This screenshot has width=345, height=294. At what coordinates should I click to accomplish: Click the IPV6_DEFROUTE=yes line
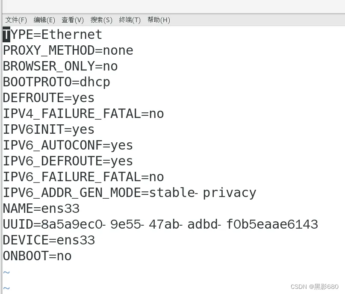click(x=68, y=161)
